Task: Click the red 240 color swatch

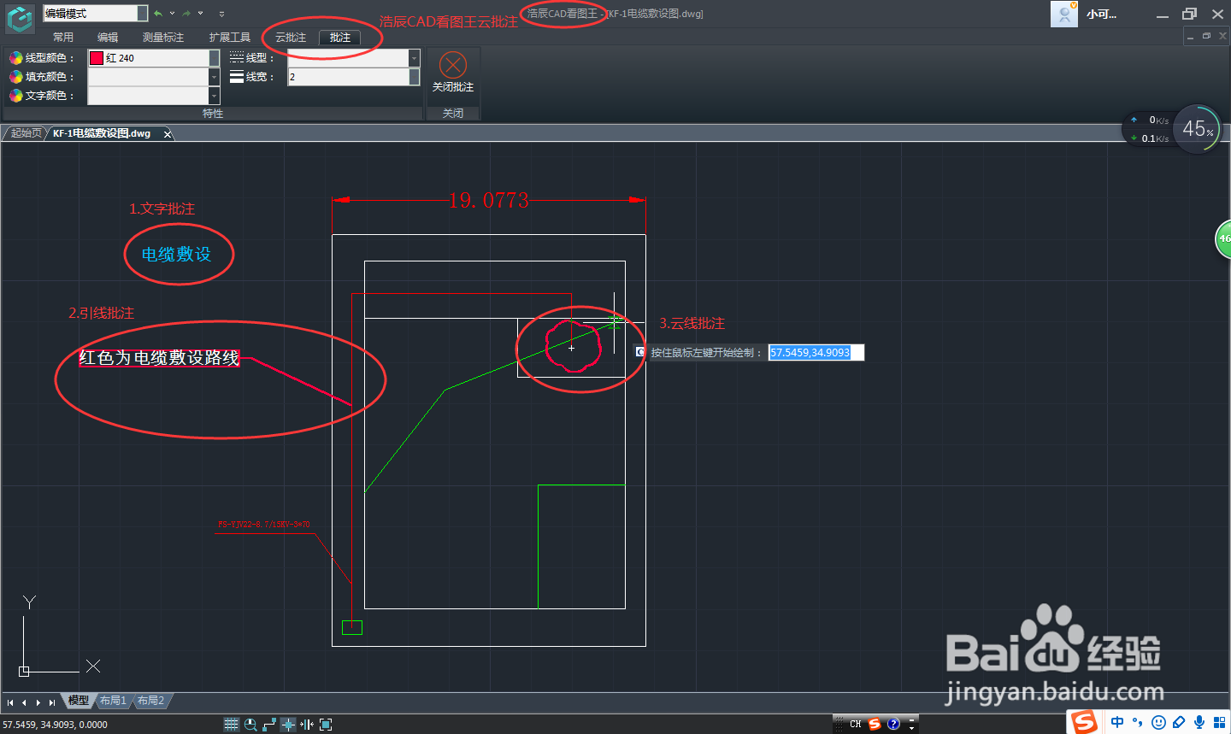Action: [x=97, y=58]
